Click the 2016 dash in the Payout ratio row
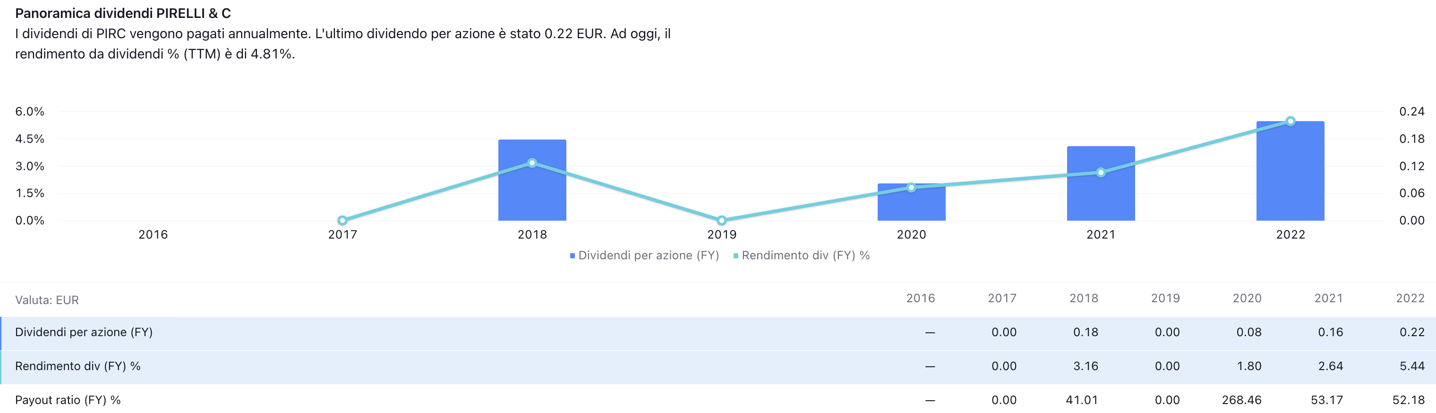 click(930, 400)
